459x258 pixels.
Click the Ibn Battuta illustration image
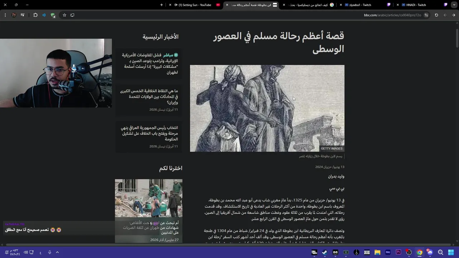coord(267,108)
